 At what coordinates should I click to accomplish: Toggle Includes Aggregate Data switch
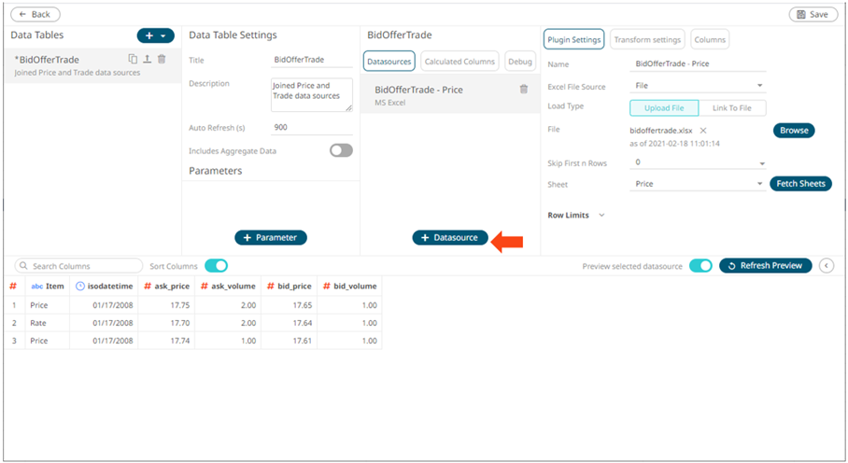341,150
